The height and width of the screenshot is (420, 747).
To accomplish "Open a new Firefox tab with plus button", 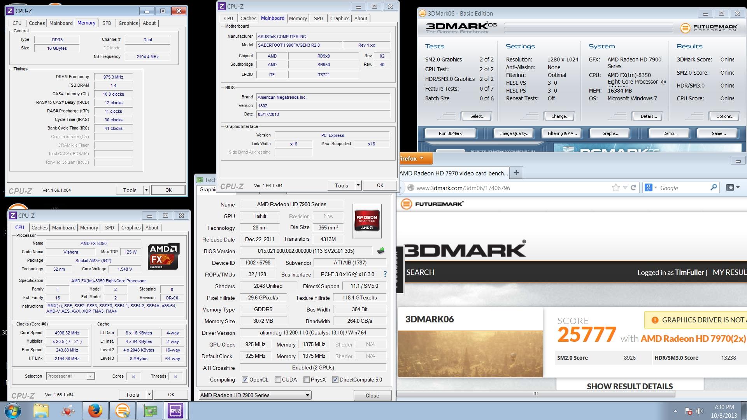I will tap(516, 173).
